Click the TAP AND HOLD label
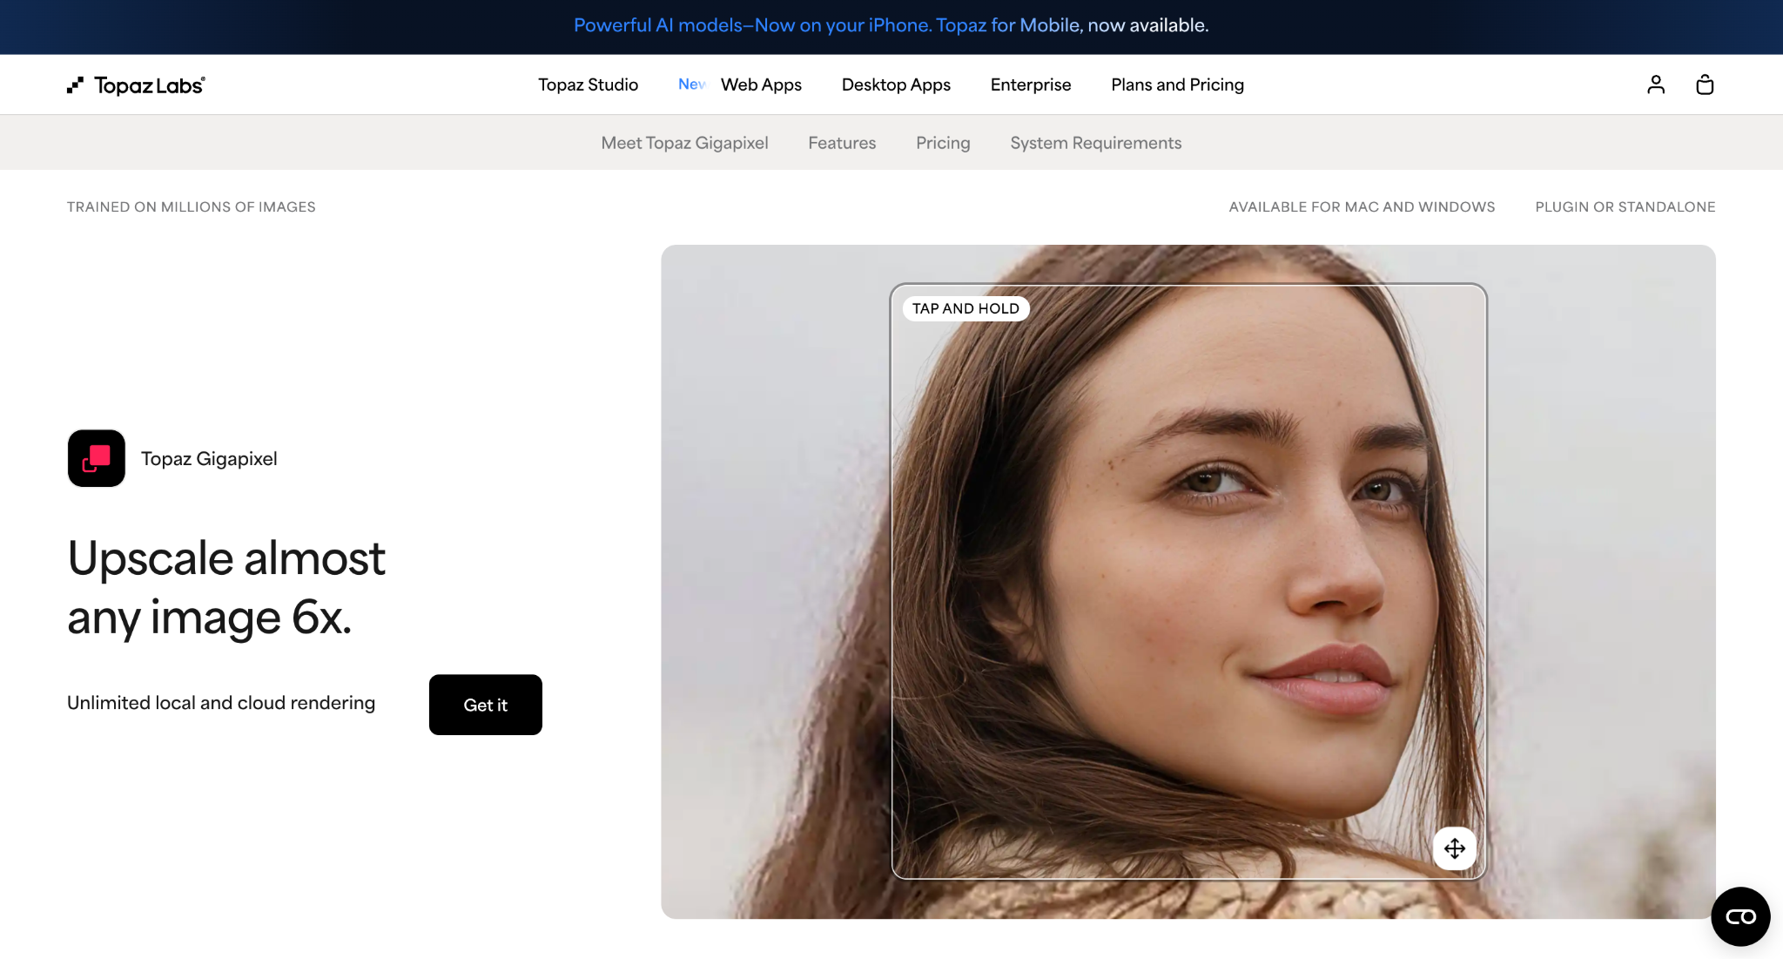Viewport: 1783px width, 959px height. click(x=966, y=308)
